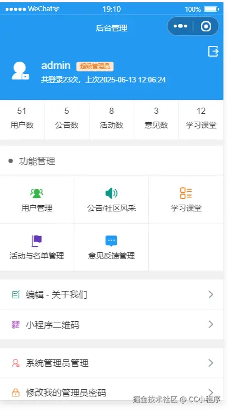Image resolution: width=228 pixels, height=411 pixels.
Task: Open 活动与名单管理 purple flag icon
Action: click(37, 241)
